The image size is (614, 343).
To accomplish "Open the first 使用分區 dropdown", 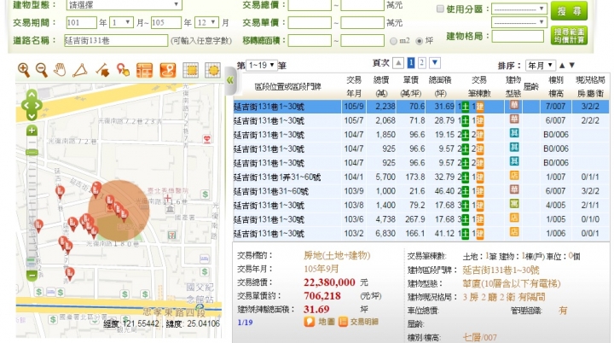I will 518,9.
